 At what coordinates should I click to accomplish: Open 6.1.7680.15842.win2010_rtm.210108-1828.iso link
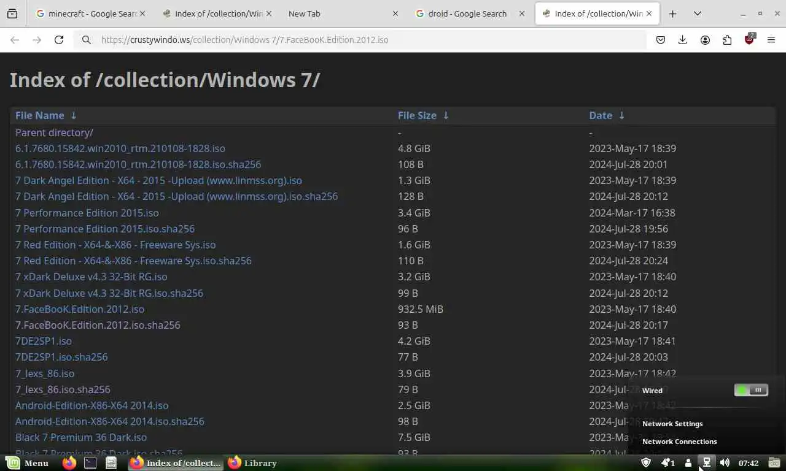120,148
